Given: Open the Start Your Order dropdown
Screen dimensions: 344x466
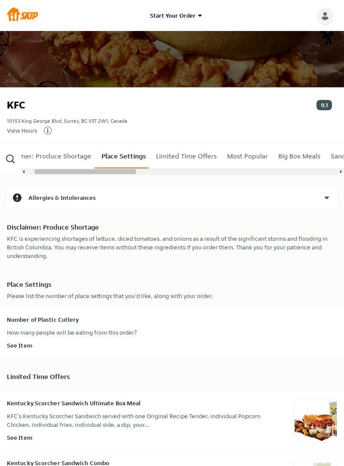Looking at the screenshot, I should tap(176, 16).
